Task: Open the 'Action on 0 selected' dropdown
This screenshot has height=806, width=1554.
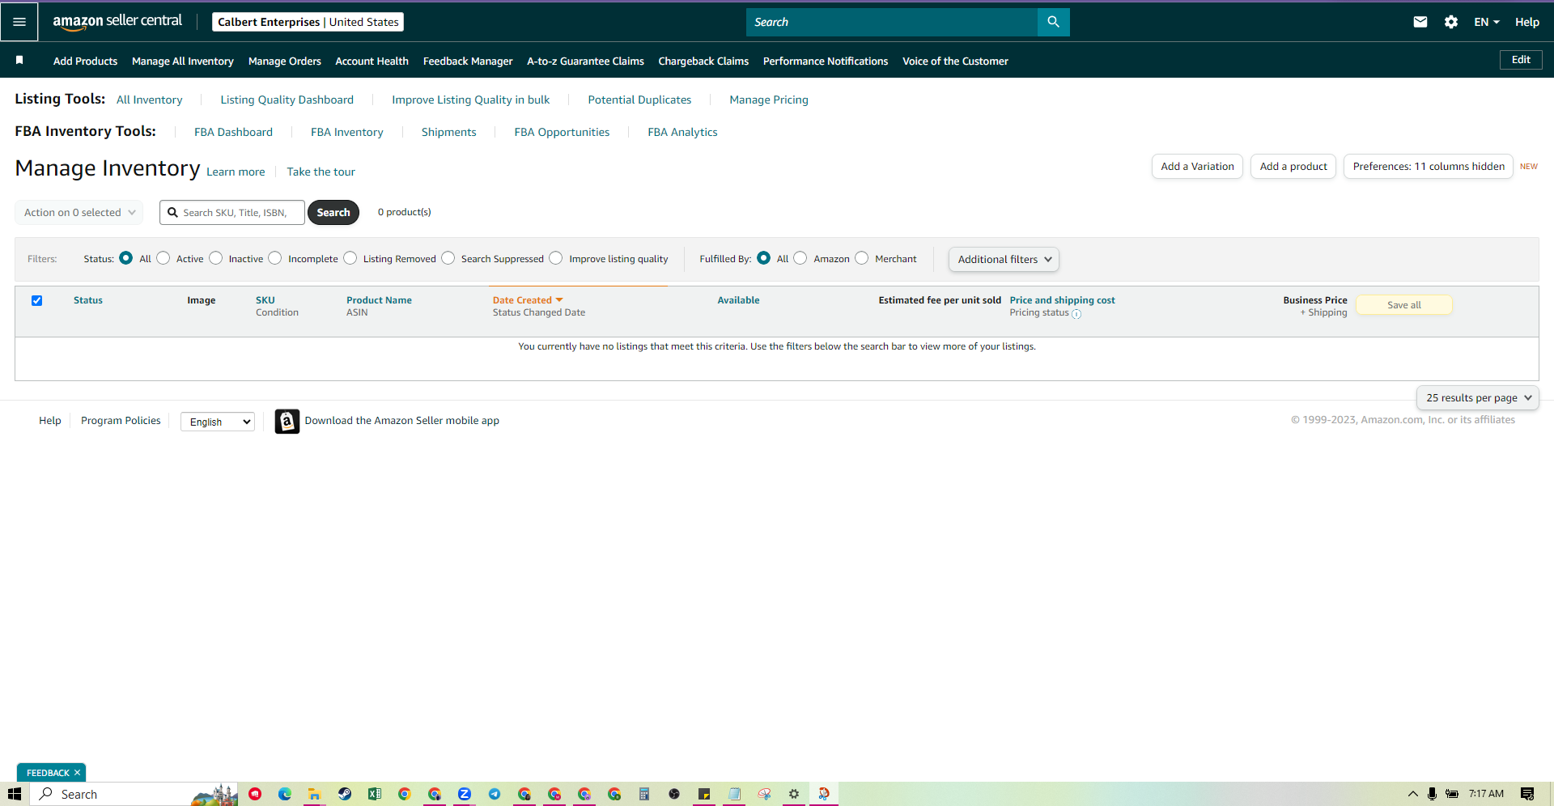Action: tap(79, 212)
